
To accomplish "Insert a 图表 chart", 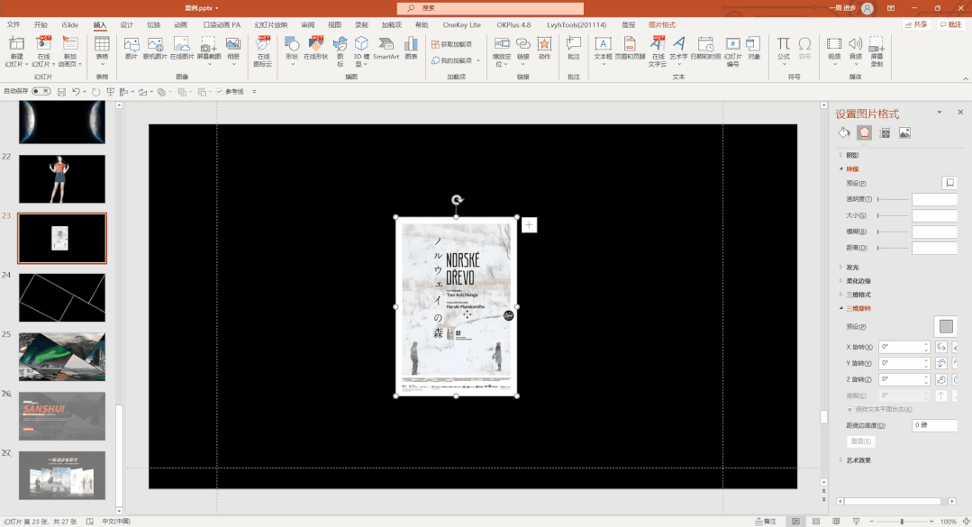I will (x=411, y=48).
